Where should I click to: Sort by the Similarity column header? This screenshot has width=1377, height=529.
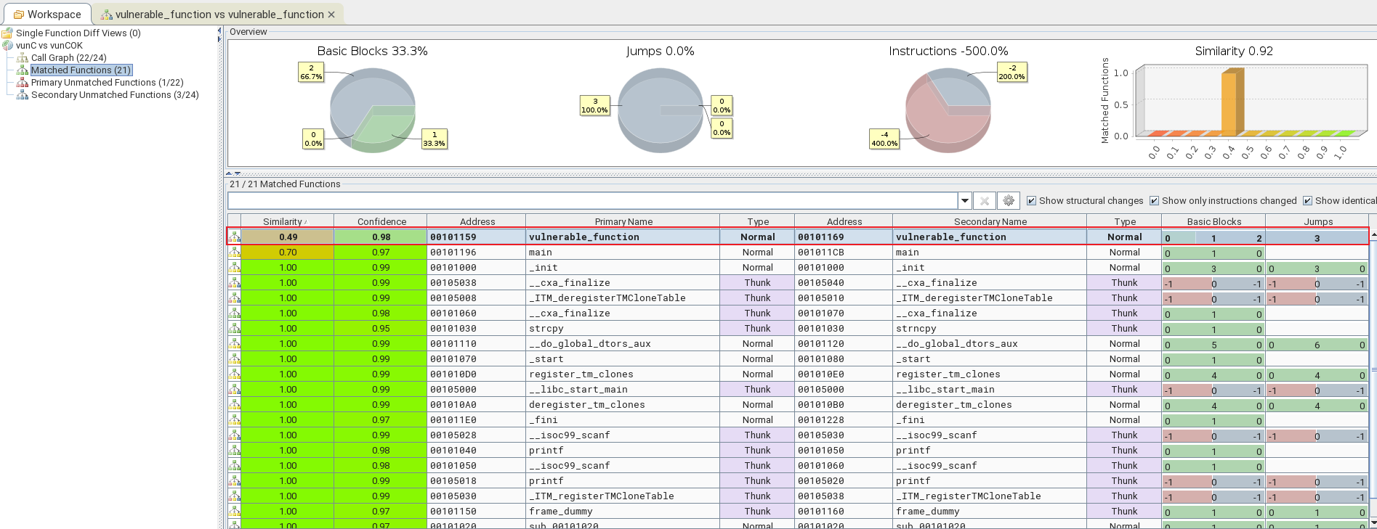coord(287,221)
